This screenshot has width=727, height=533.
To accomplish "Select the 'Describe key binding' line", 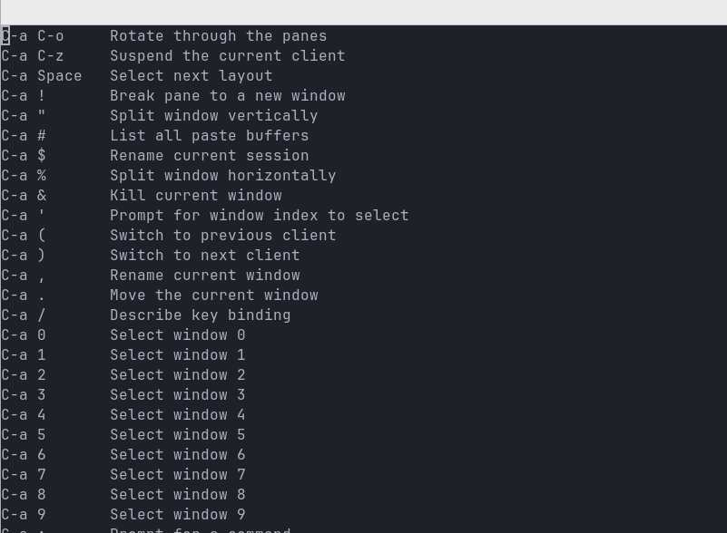I will (x=200, y=315).
